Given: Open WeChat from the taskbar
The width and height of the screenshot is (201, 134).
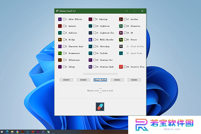Looking at the screenshot, I should click(x=48, y=132).
